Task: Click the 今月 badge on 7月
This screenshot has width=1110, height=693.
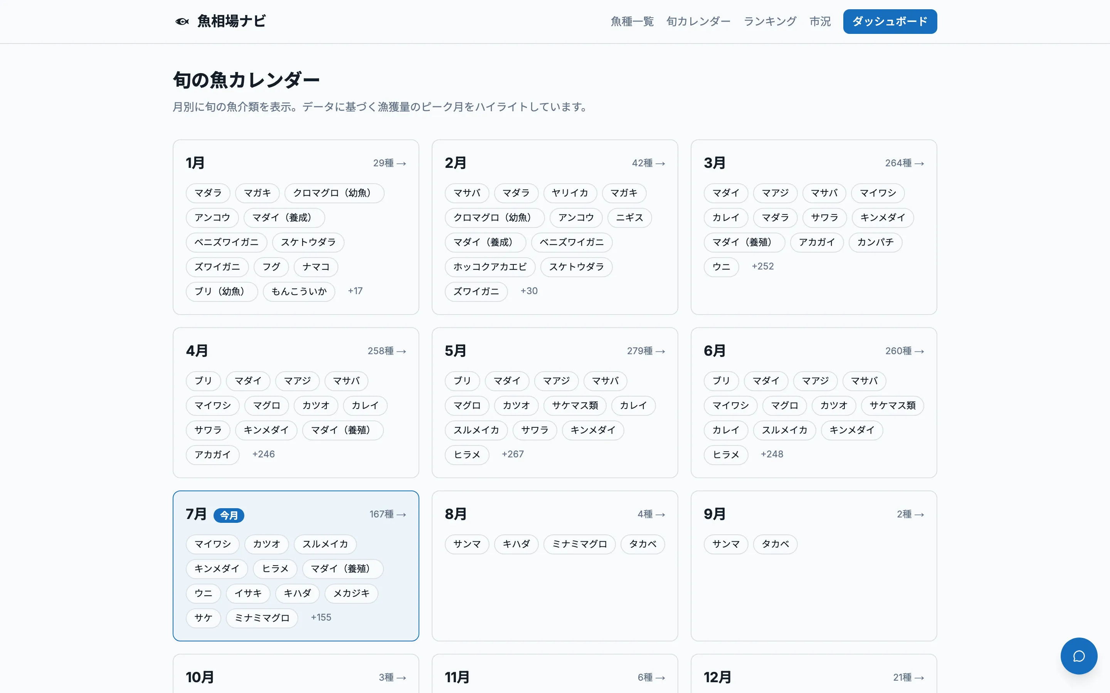Action: [229, 515]
